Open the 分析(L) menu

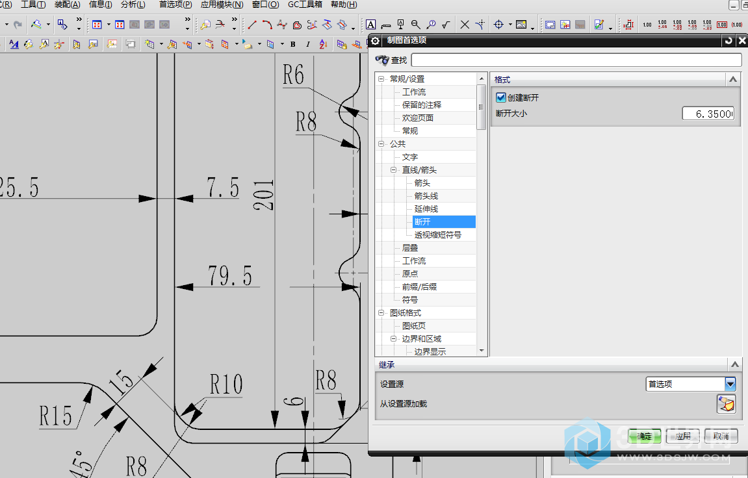point(133,5)
